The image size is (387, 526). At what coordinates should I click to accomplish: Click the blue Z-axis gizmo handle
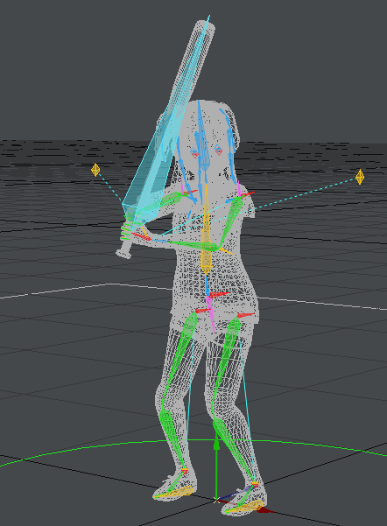[235, 493]
